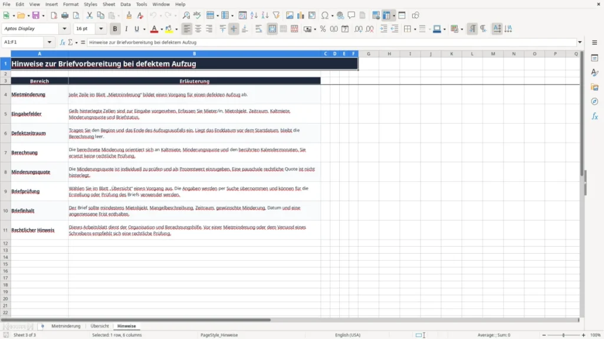Open the Data menu
Viewport: 604px width, 339px height.
[x=125, y=4]
